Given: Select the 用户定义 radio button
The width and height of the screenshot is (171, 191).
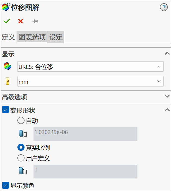Looking at the screenshot, I should (21, 158).
